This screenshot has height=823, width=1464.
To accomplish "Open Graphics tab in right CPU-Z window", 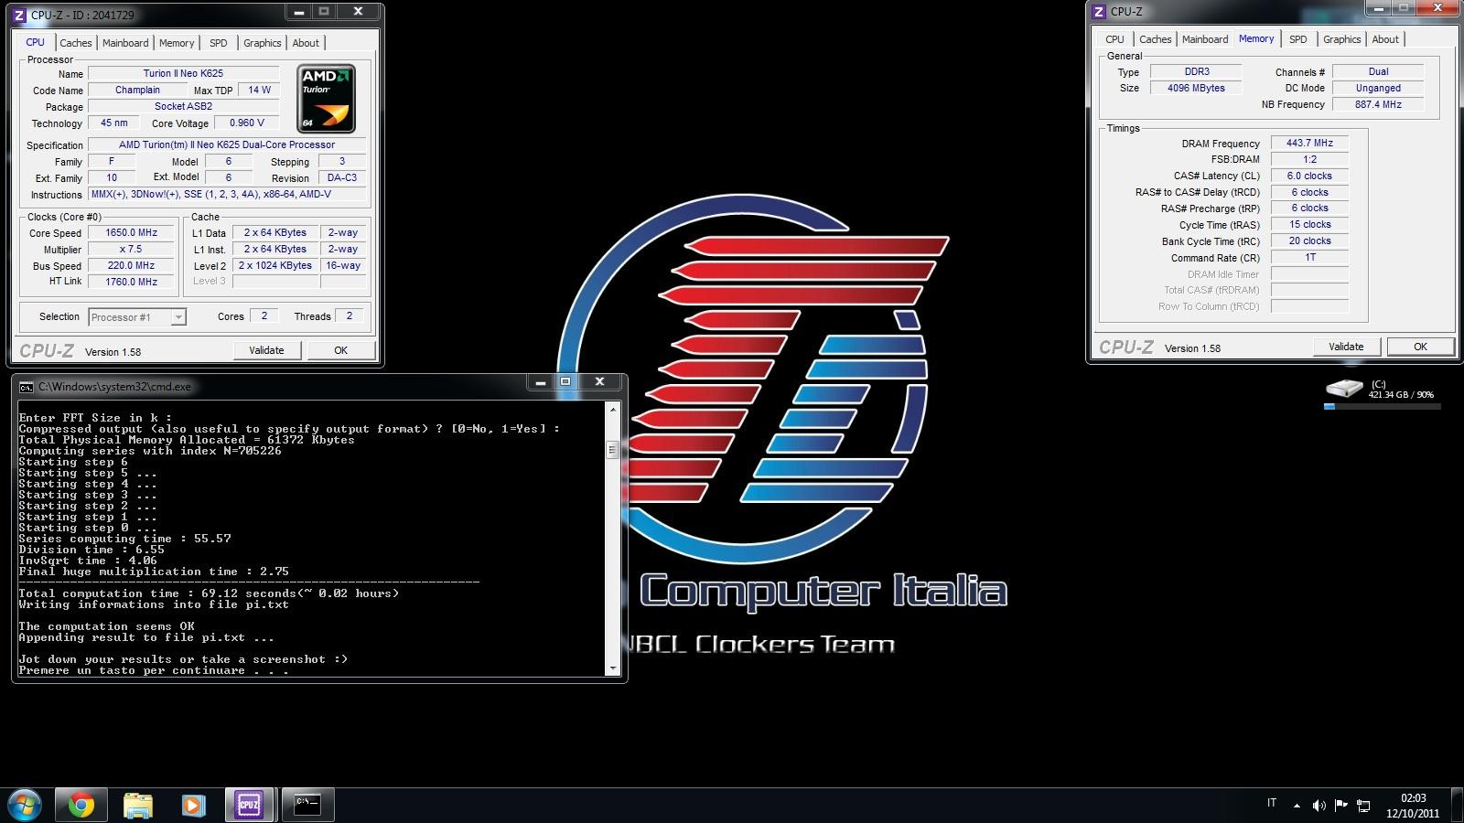I will tap(1341, 39).
